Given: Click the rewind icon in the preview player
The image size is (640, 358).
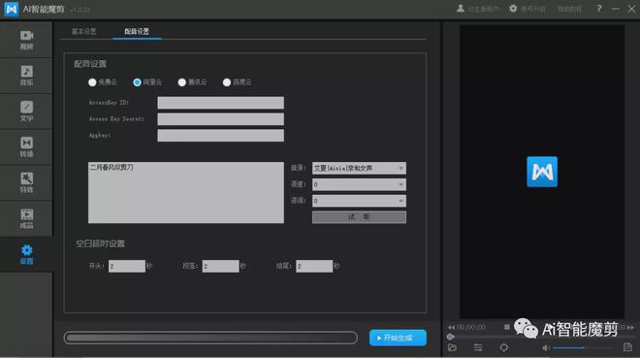Looking at the screenshot, I should 451,327.
